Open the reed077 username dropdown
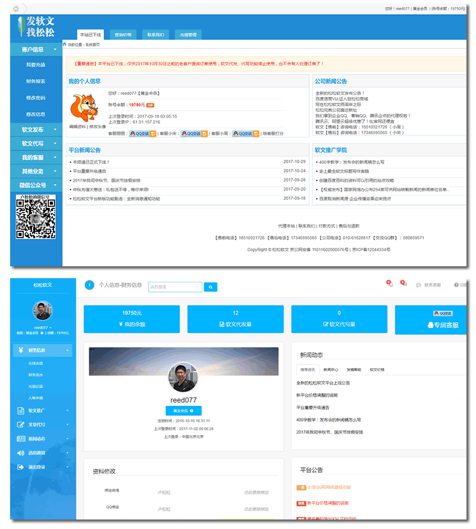The height and width of the screenshot is (529, 476). coord(42,328)
